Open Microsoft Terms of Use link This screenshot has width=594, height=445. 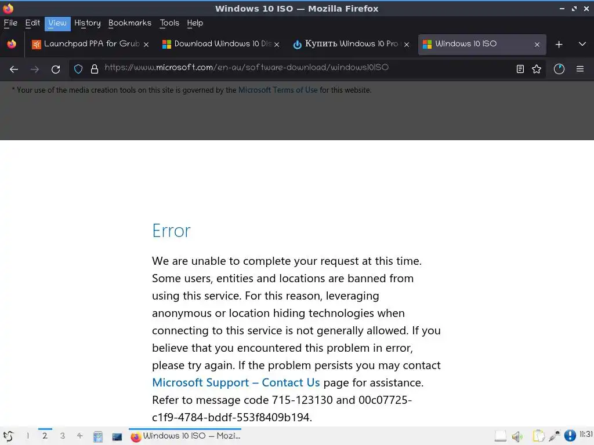278,90
